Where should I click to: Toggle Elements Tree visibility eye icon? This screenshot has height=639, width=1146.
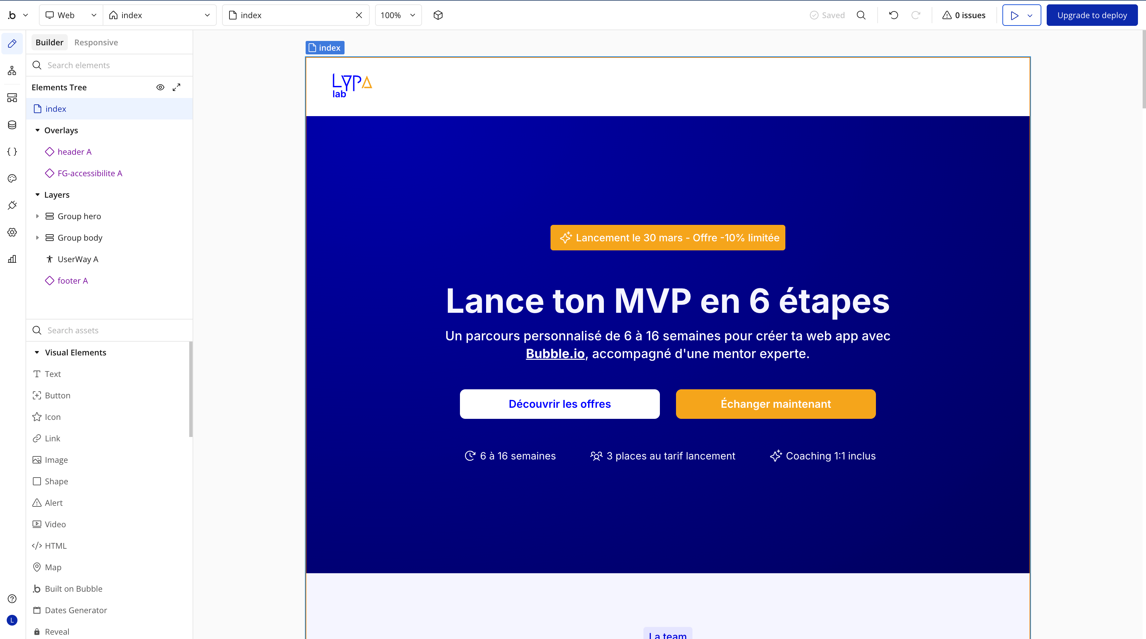160,87
